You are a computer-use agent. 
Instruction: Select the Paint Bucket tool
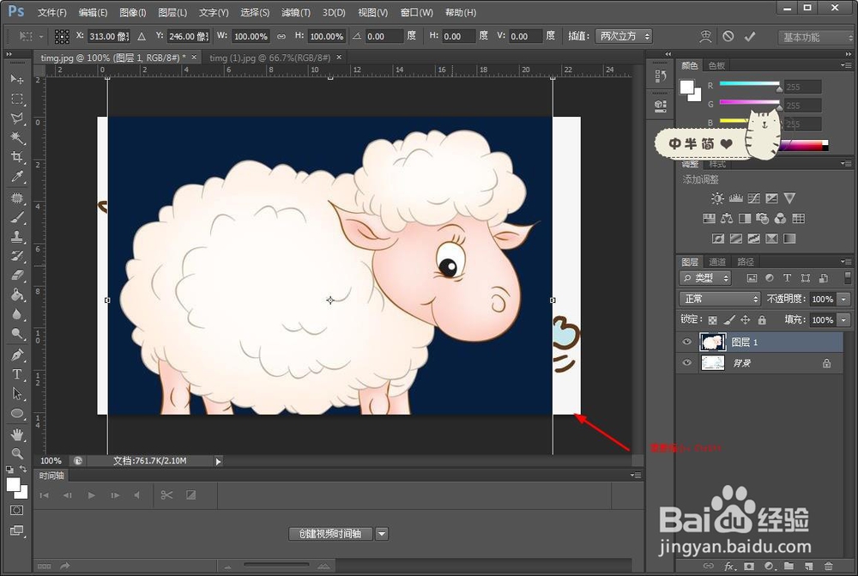(x=17, y=294)
